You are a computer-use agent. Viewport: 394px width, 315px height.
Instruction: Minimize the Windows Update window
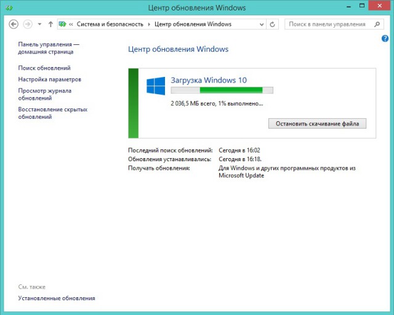pos(348,6)
